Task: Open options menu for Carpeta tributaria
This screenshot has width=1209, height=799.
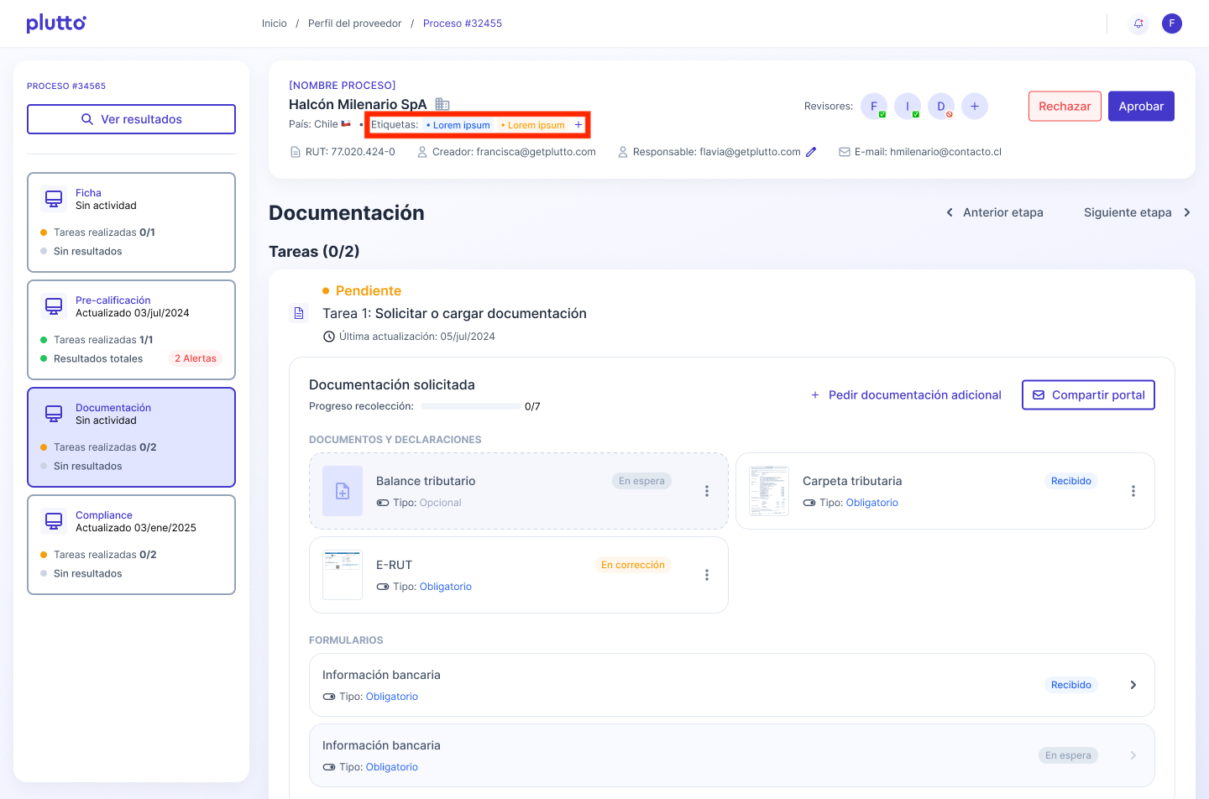Action: pos(1133,491)
